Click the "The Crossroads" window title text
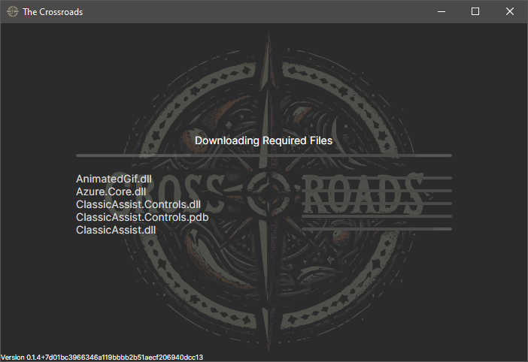Image resolution: width=528 pixels, height=362 pixels. point(53,12)
